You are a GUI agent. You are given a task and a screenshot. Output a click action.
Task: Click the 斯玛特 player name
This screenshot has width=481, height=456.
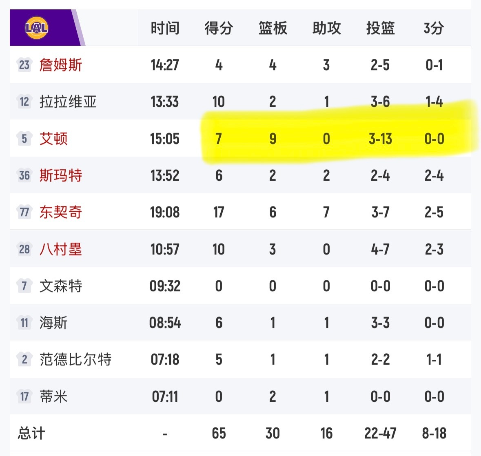pyautogui.click(x=61, y=175)
